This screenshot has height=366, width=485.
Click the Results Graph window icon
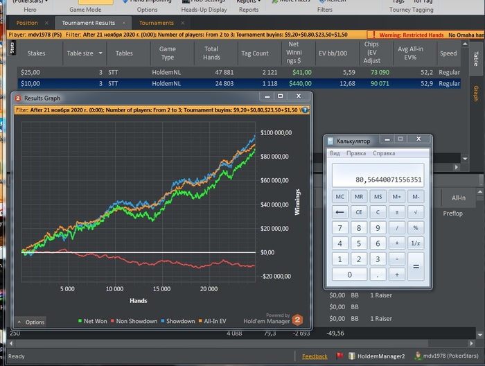[x=18, y=98]
